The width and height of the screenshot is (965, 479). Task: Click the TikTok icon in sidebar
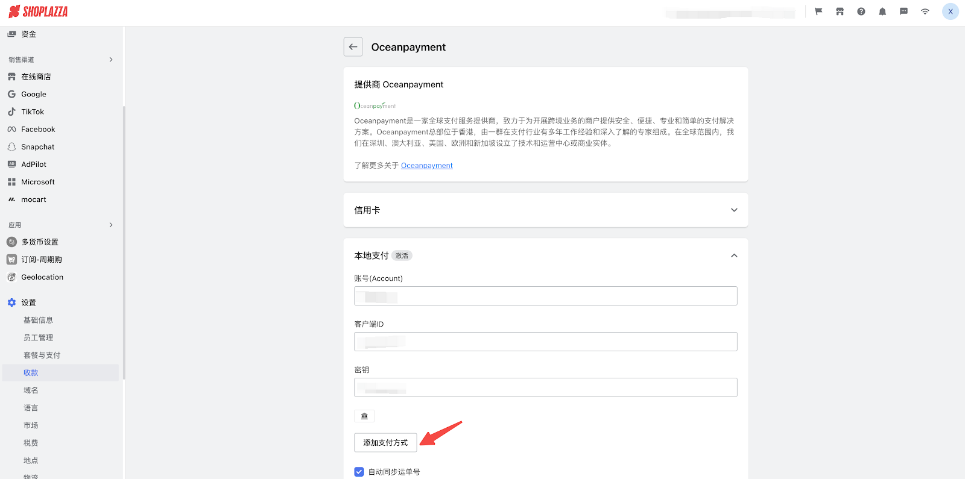[11, 111]
